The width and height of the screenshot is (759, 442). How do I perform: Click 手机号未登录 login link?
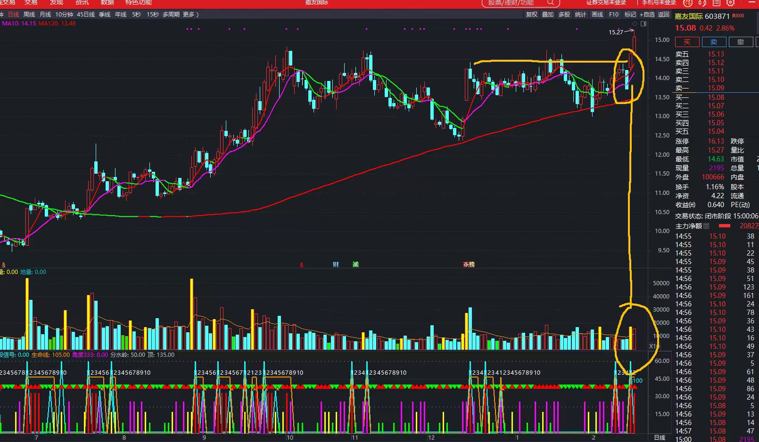(659, 3)
